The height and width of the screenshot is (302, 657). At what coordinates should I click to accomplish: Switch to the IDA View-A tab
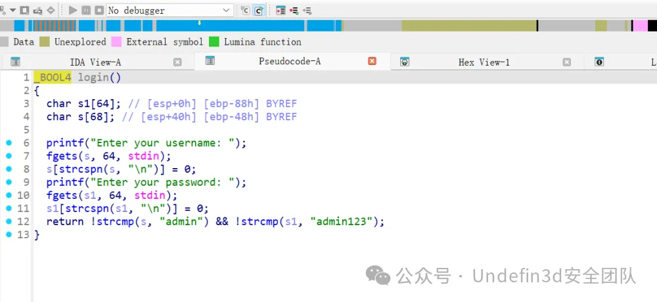[95, 62]
